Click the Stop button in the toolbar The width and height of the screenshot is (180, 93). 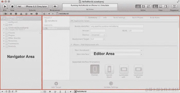(x=12, y=6)
